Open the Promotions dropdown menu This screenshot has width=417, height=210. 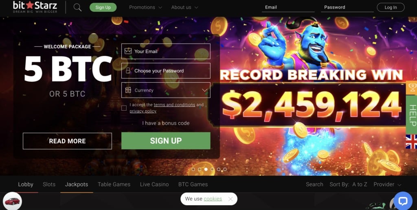145,7
